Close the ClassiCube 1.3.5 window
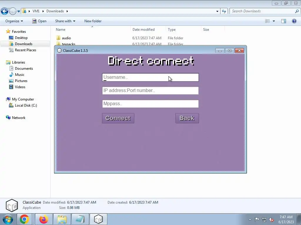This screenshot has height=225, width=301. (x=239, y=50)
